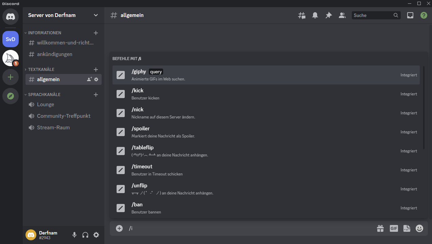The height and width of the screenshot is (244, 432).
Task: Collapse the SPRACHKANÄLE category
Action: pyautogui.click(x=44, y=95)
